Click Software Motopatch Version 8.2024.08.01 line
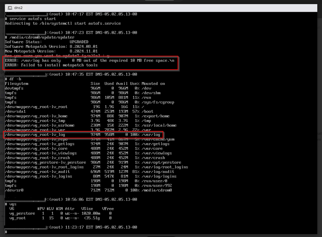322x237 pixels. [x=51, y=46]
